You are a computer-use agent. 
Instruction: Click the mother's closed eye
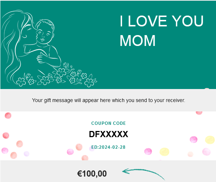[29, 29]
